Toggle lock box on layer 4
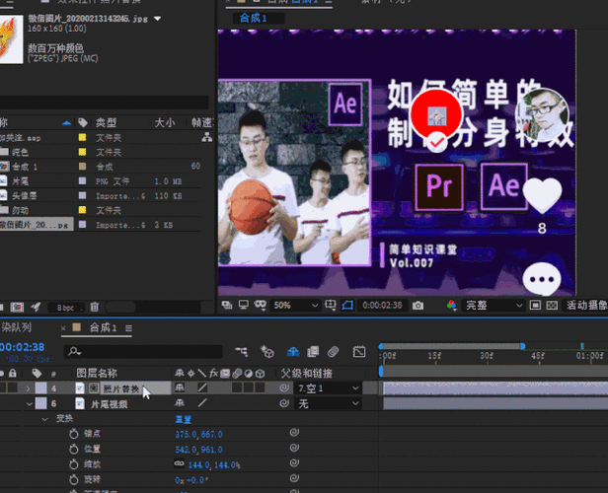The height and width of the screenshot is (493, 608). tap(13, 387)
